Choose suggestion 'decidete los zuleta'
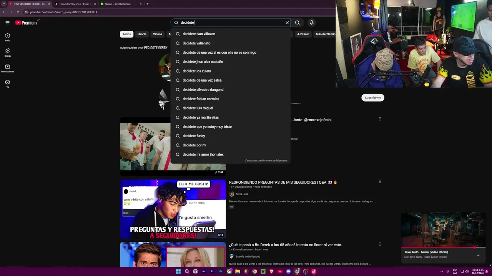This screenshot has height=276, width=492. 230,71
